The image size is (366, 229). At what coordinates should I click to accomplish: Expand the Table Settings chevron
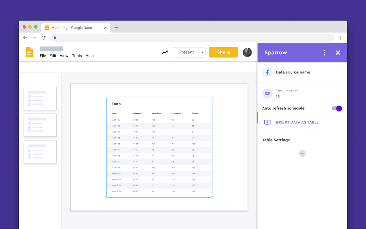(302, 154)
